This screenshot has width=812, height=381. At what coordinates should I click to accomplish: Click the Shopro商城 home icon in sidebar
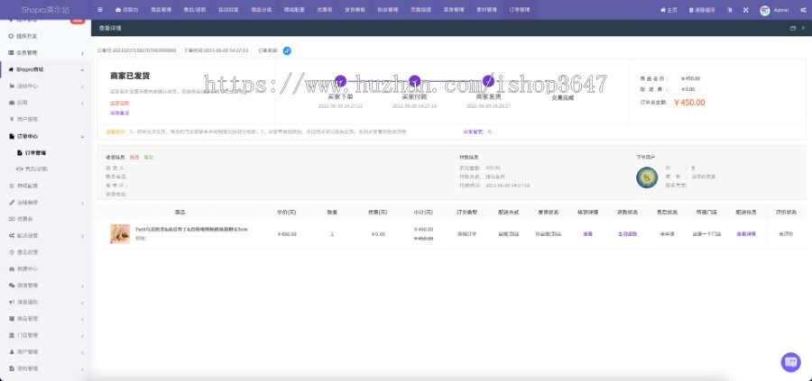coord(11,69)
